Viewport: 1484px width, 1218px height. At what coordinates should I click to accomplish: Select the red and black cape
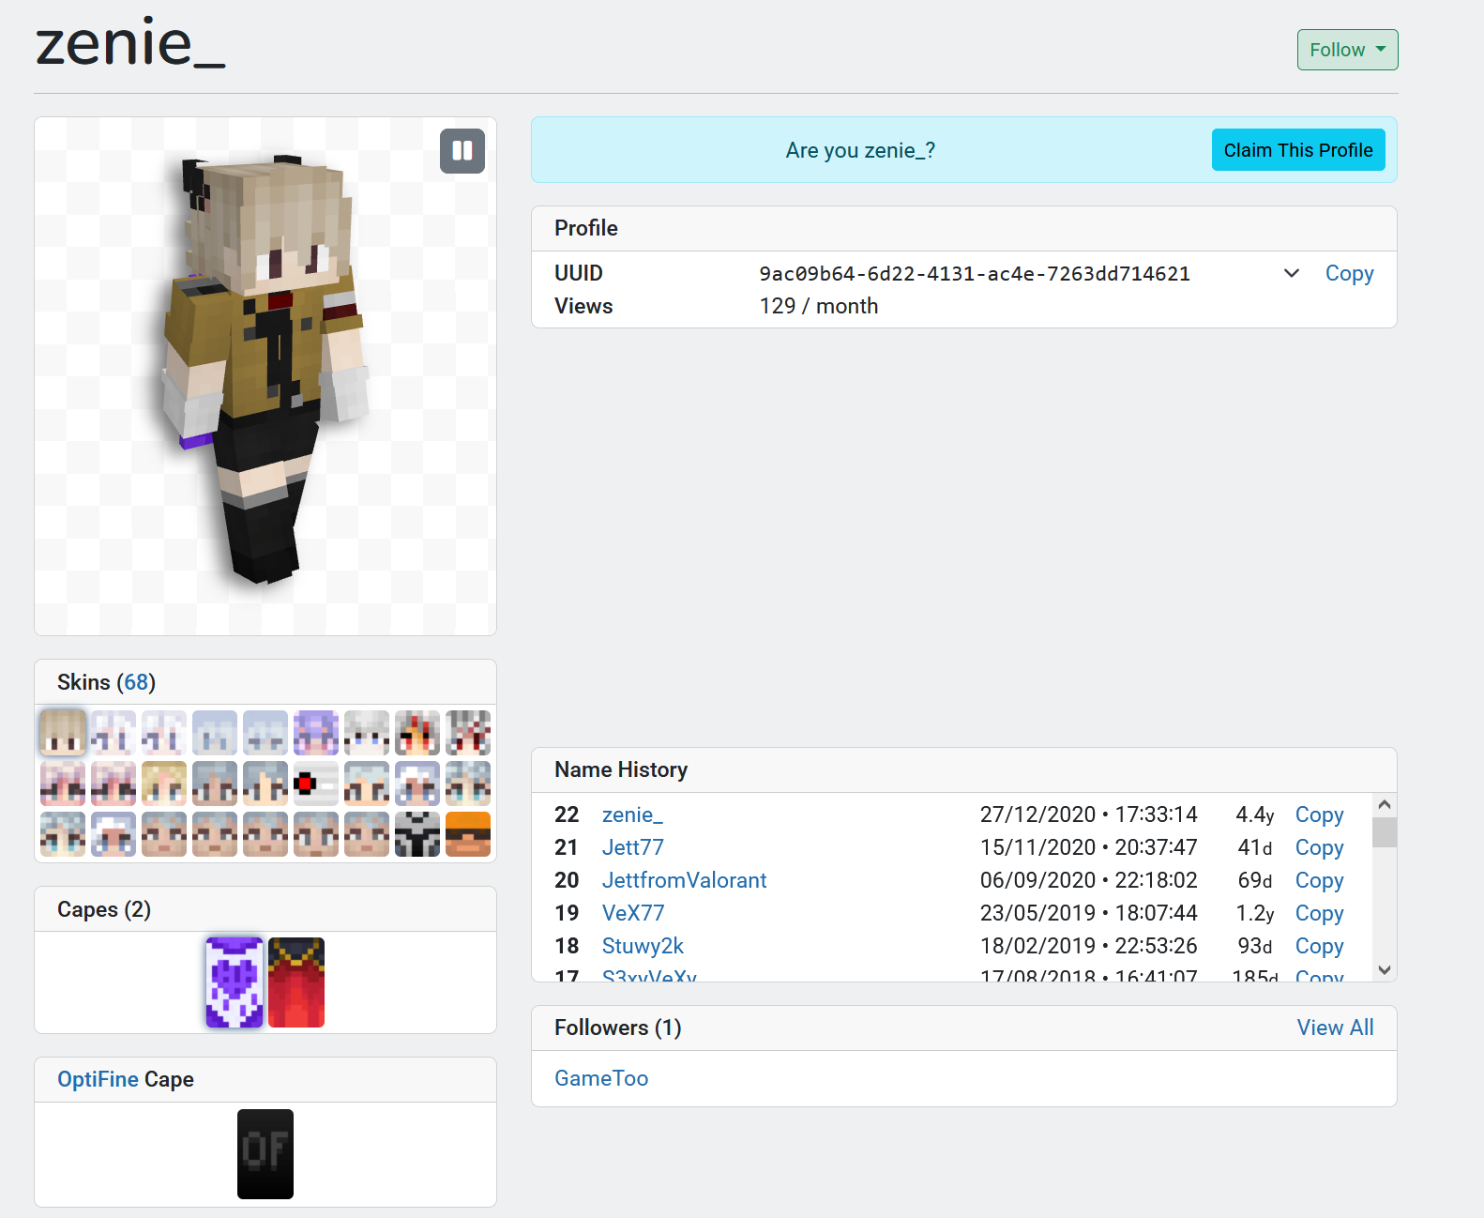coord(296,982)
